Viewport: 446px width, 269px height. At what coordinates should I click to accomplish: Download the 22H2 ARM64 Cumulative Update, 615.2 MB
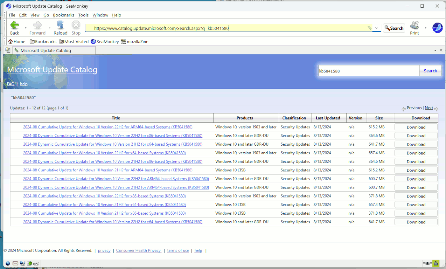(416, 127)
